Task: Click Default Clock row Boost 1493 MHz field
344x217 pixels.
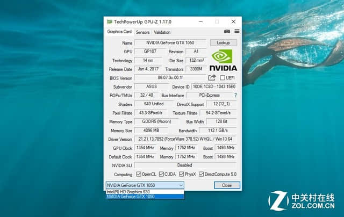Action: [226, 157]
